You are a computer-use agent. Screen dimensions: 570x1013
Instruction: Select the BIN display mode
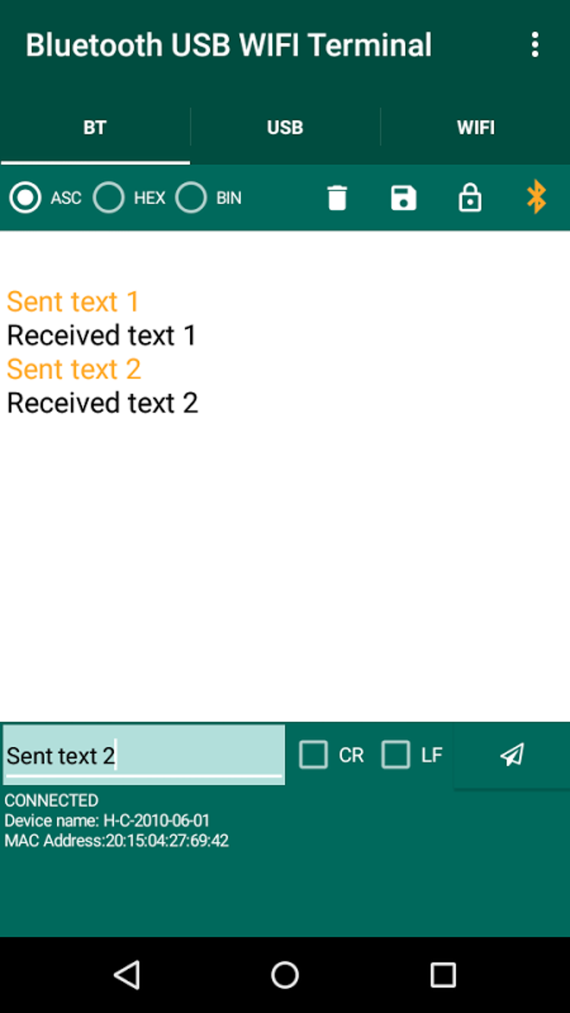[x=191, y=198]
